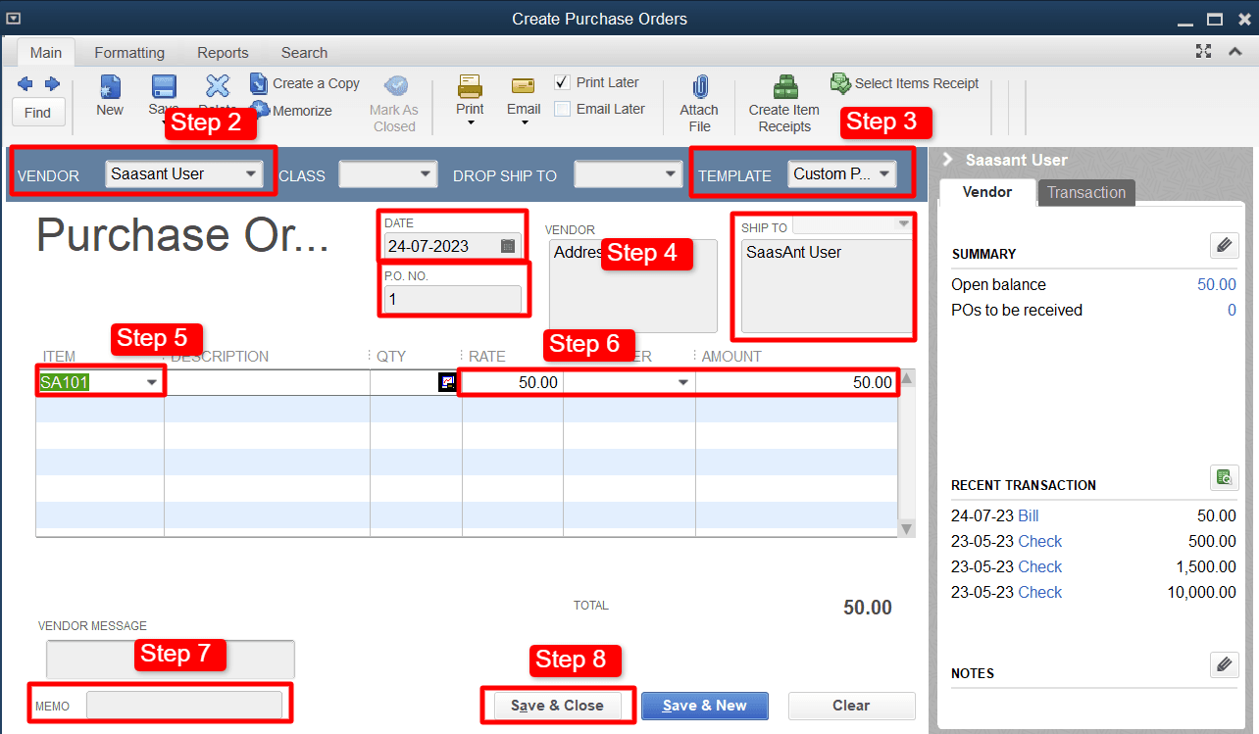The width and height of the screenshot is (1259, 734).
Task: Select the Vendor tab in side panel
Action: point(987,192)
